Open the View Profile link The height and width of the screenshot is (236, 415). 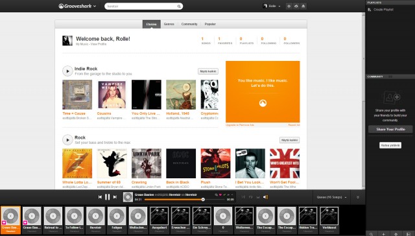pyautogui.click(x=99, y=44)
